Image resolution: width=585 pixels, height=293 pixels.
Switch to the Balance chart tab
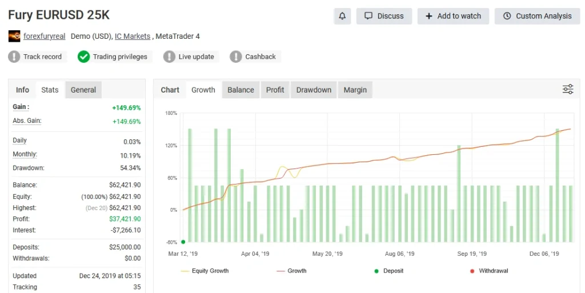click(x=241, y=90)
